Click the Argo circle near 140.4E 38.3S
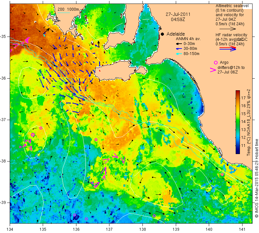This screenshot has height=233, width=259. [x=222, y=175]
